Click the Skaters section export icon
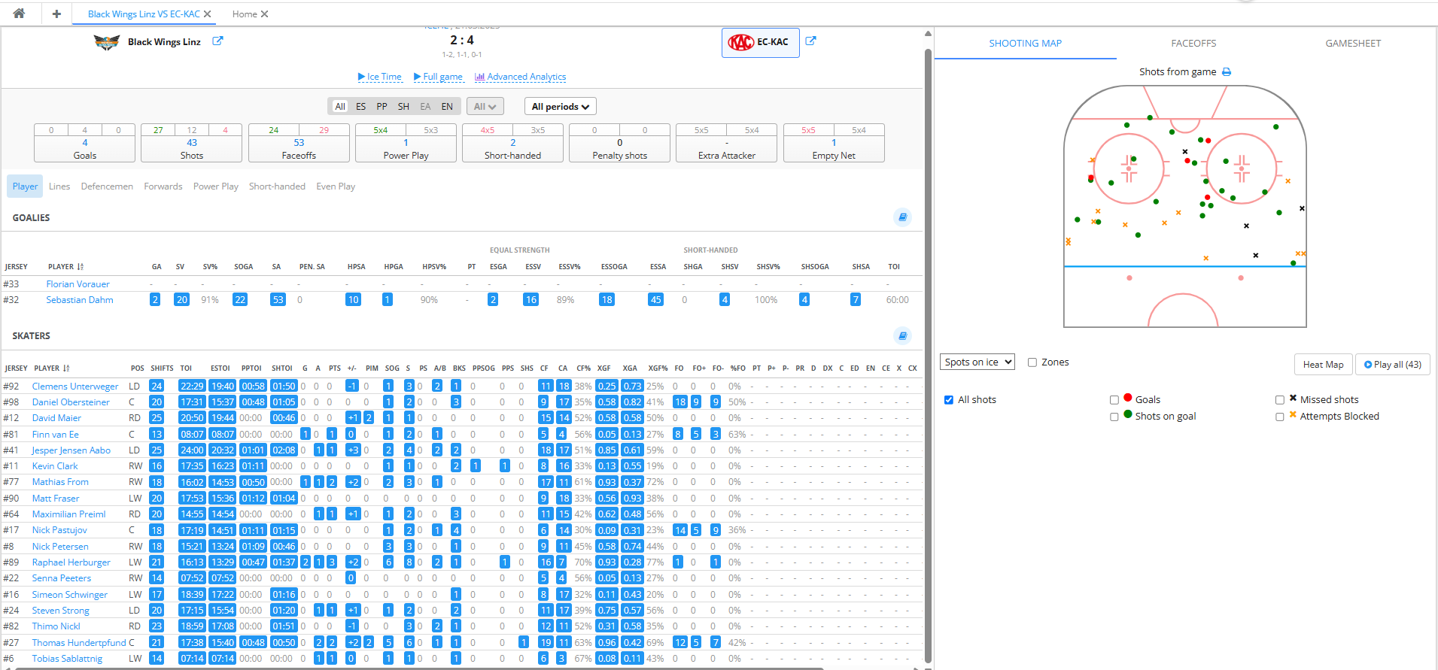The height and width of the screenshot is (670, 1438). [x=902, y=335]
